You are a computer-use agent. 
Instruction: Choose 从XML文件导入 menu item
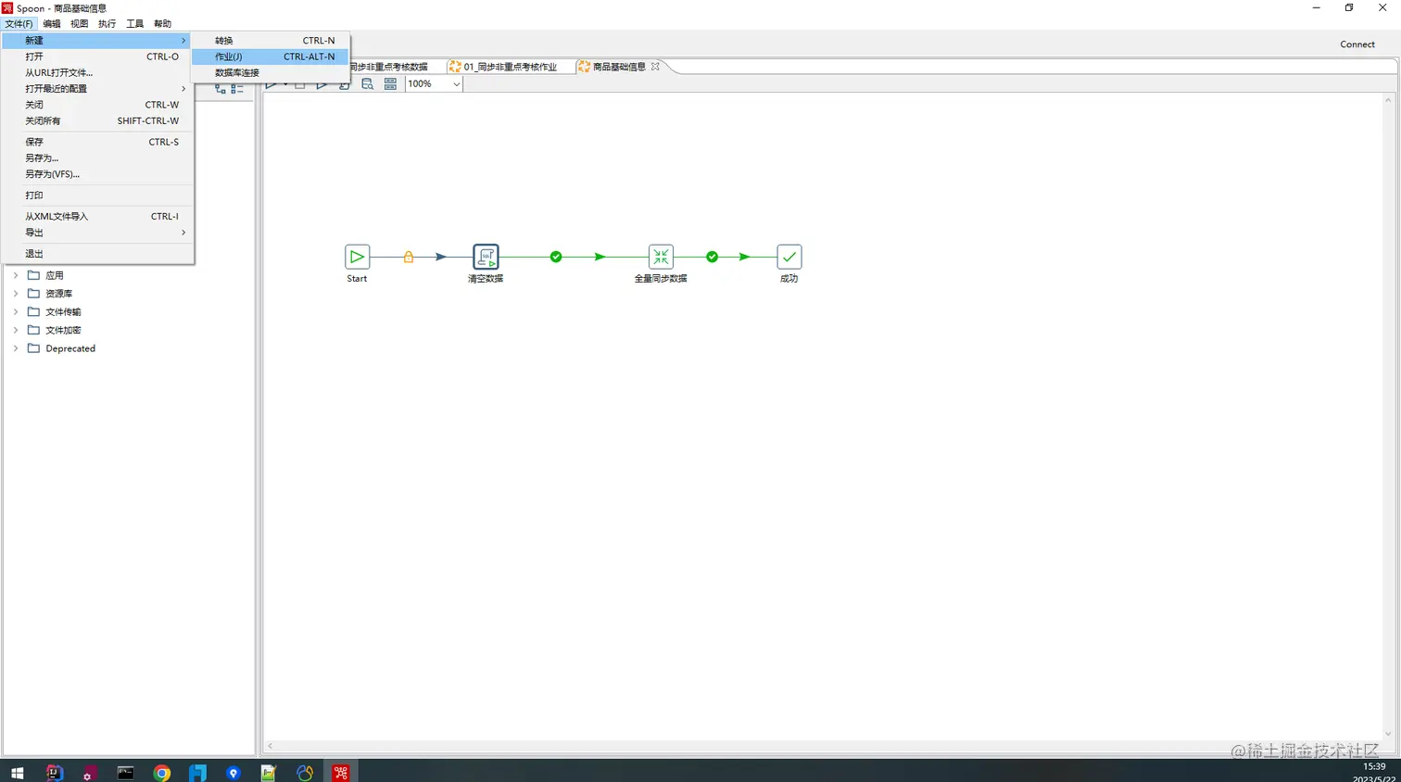coord(97,217)
